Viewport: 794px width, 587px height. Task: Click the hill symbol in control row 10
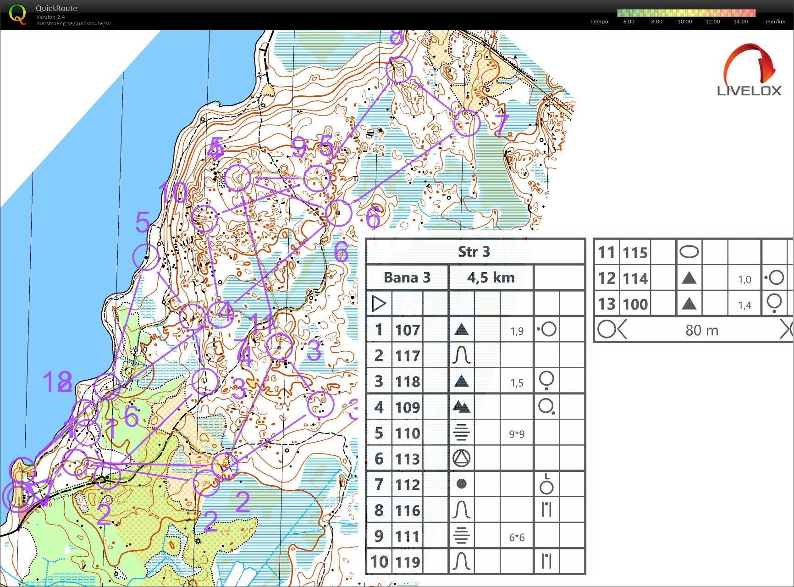(462, 561)
